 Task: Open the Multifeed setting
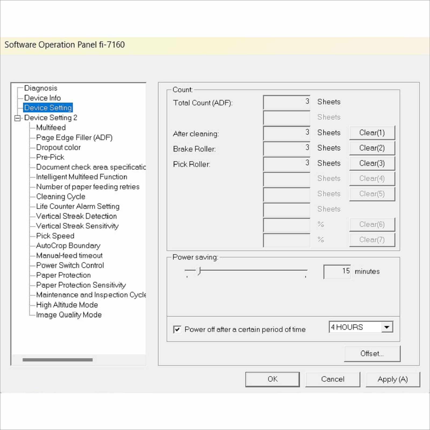(51, 127)
